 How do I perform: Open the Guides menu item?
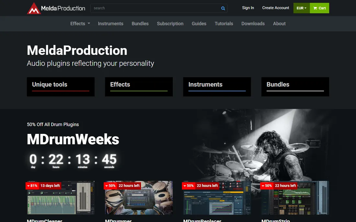click(x=199, y=24)
